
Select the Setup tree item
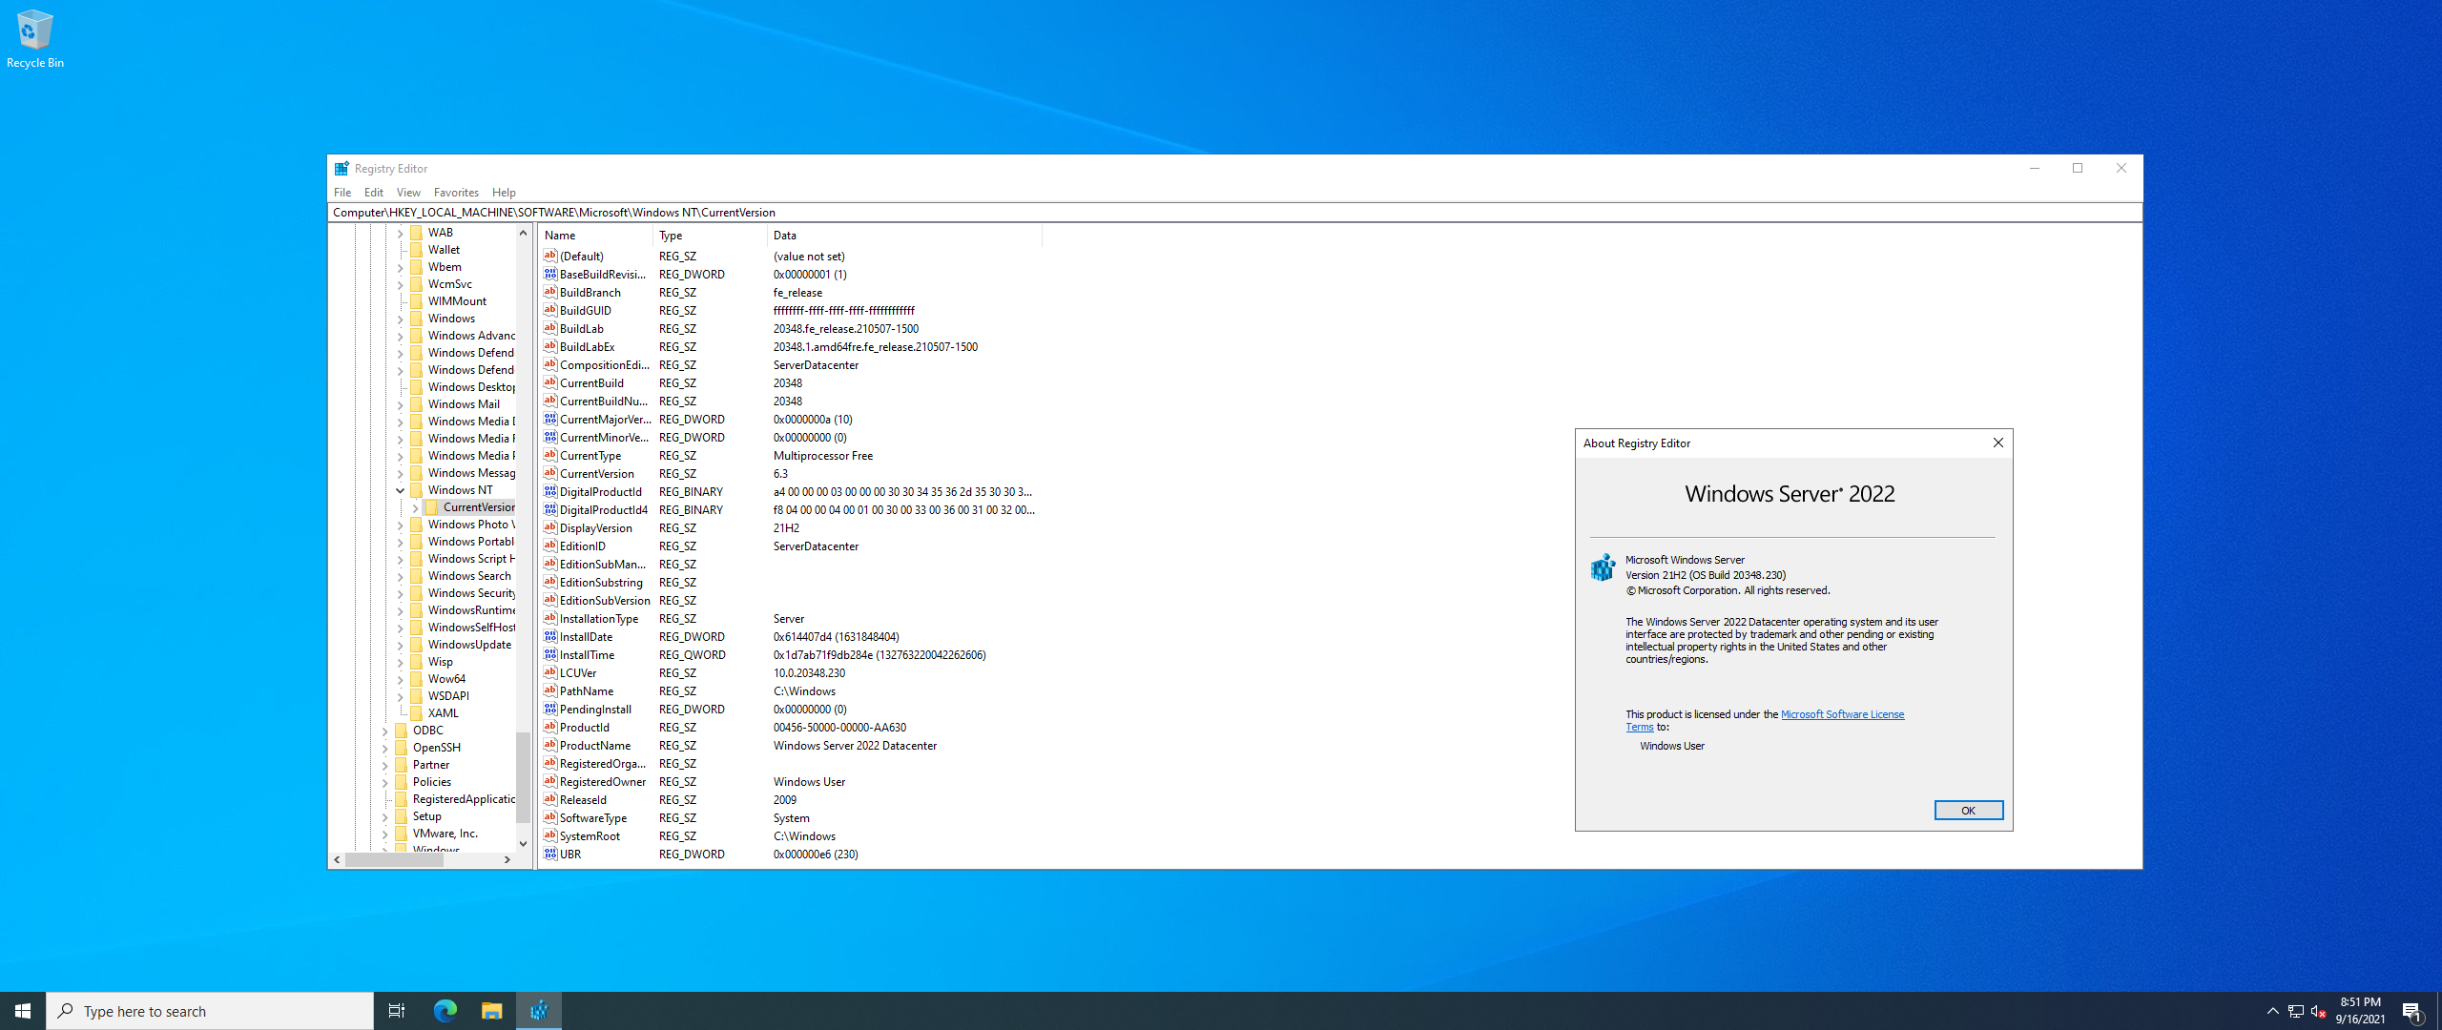(x=426, y=816)
